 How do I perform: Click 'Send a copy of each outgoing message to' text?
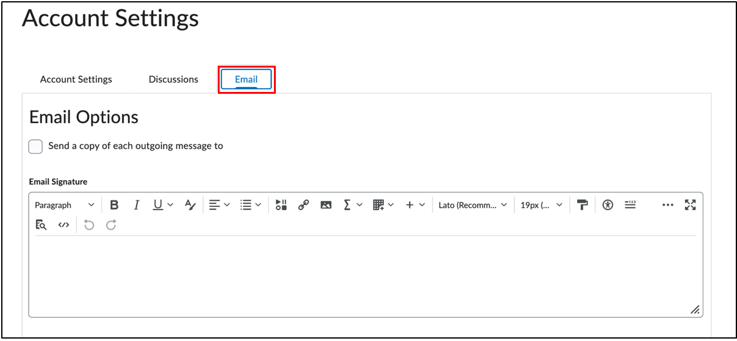[135, 146]
